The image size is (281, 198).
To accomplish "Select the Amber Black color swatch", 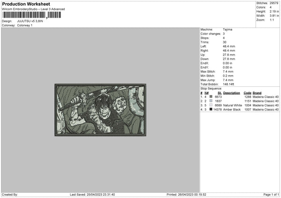I will point(211,109).
